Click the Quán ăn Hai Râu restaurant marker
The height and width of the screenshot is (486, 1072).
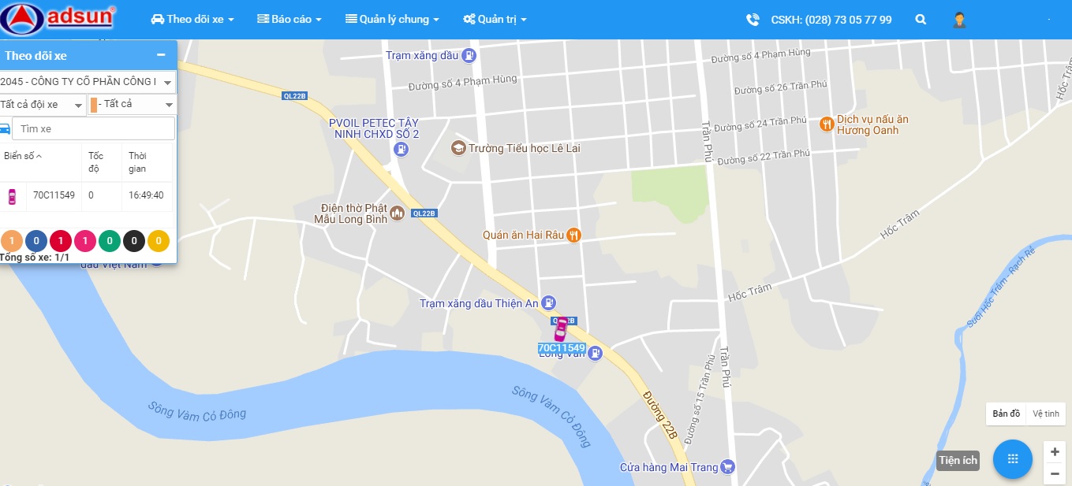pos(573,235)
